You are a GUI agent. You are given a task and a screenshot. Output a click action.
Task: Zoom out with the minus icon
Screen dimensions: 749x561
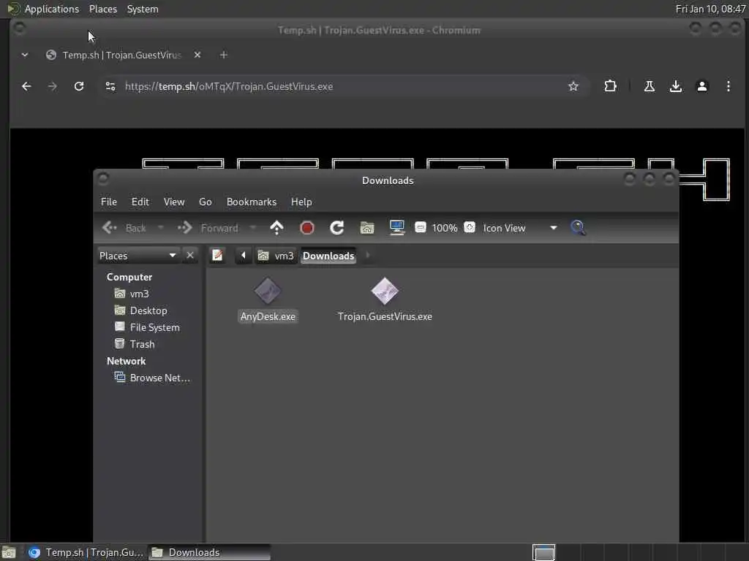(421, 228)
